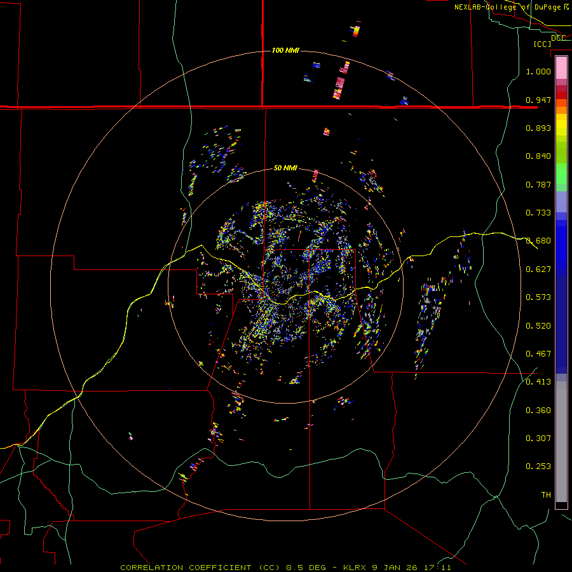This screenshot has height=572, width=572.
Task: Click the 0.787 legend value
Action: pos(538,184)
